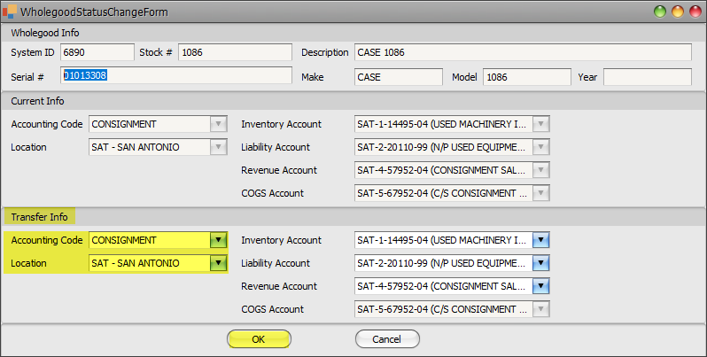This screenshot has width=707, height=357.
Task: Click the Cancel button
Action: [x=387, y=339]
